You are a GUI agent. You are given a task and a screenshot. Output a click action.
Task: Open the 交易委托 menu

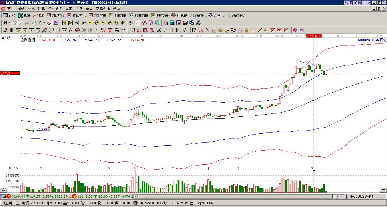tap(103, 9)
